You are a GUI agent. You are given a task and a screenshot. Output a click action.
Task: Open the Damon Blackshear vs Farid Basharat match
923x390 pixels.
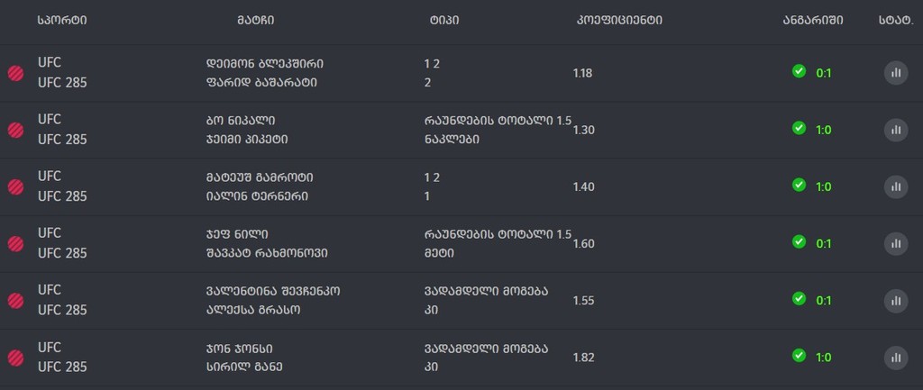(264, 73)
